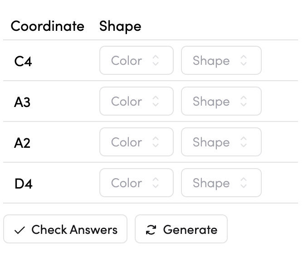Click the chevron arrows in C4 Color selector
Viewport: 308px width, 257px height.
click(156, 60)
